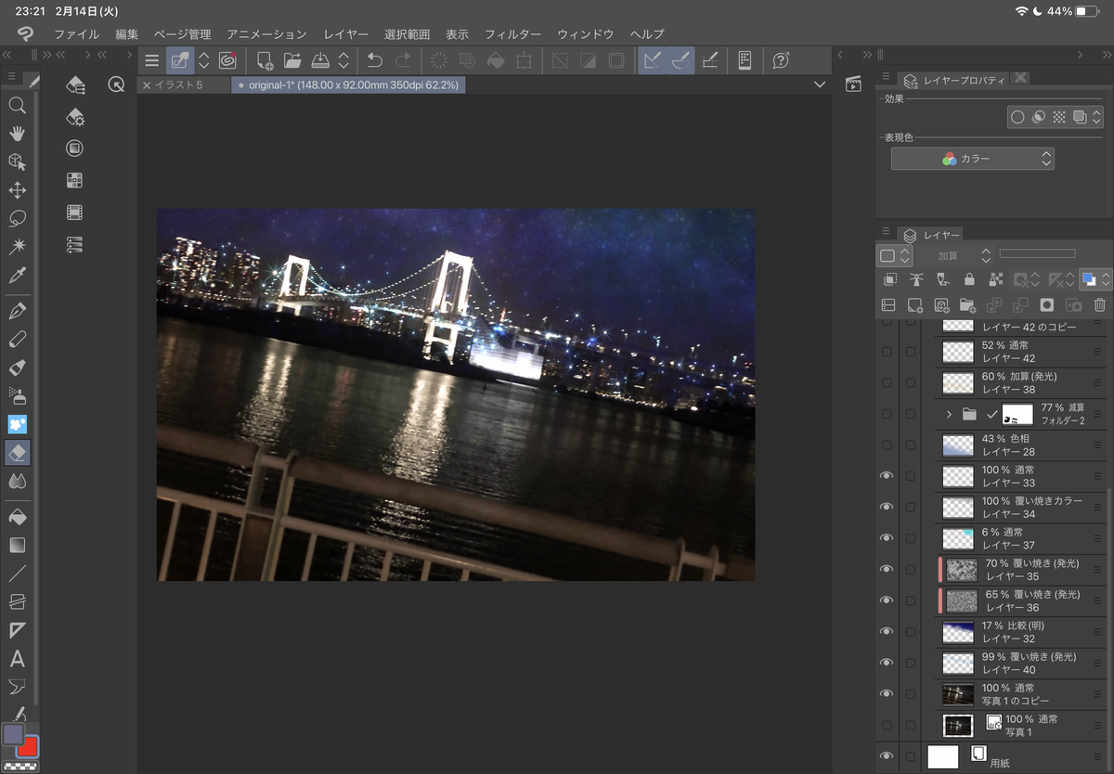Image resolution: width=1114 pixels, height=774 pixels.
Task: Select the Pen tool
Action: pyautogui.click(x=17, y=310)
